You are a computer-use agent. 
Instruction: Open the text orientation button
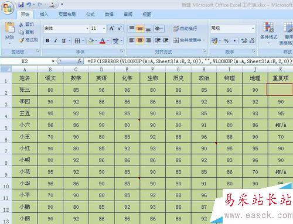click(x=159, y=29)
